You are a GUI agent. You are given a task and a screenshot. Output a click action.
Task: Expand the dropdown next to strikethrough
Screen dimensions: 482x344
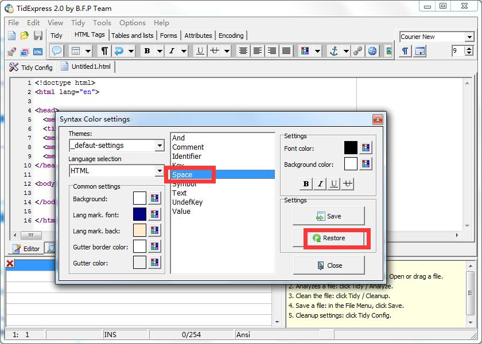point(227,50)
